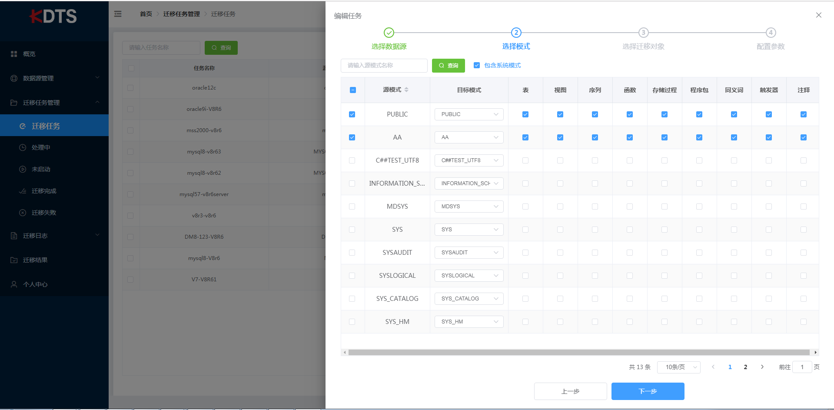Open the PUBLIC target schema dropdown
Screen dimensions: 834x410
(x=469, y=114)
